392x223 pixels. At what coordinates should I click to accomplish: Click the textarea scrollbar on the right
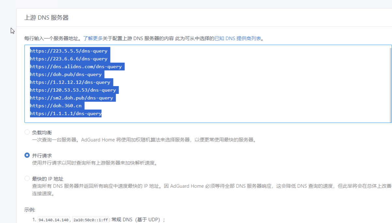pos(390,83)
